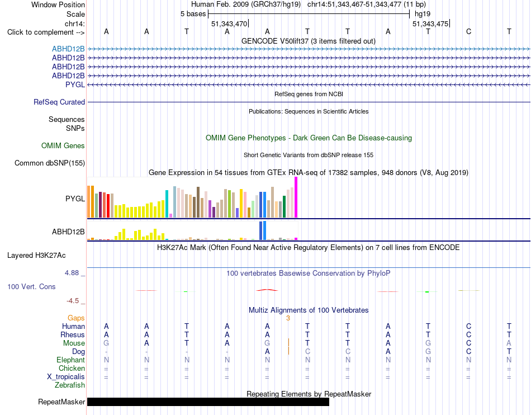Click the black ABHD12B label beside the expression chart
531x415 pixels.
68,232
